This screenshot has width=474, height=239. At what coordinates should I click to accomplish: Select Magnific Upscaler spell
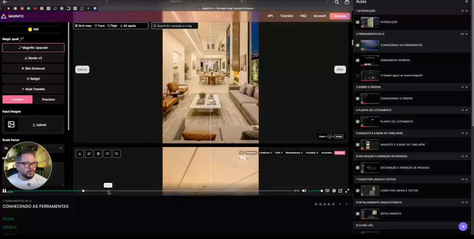(x=33, y=48)
